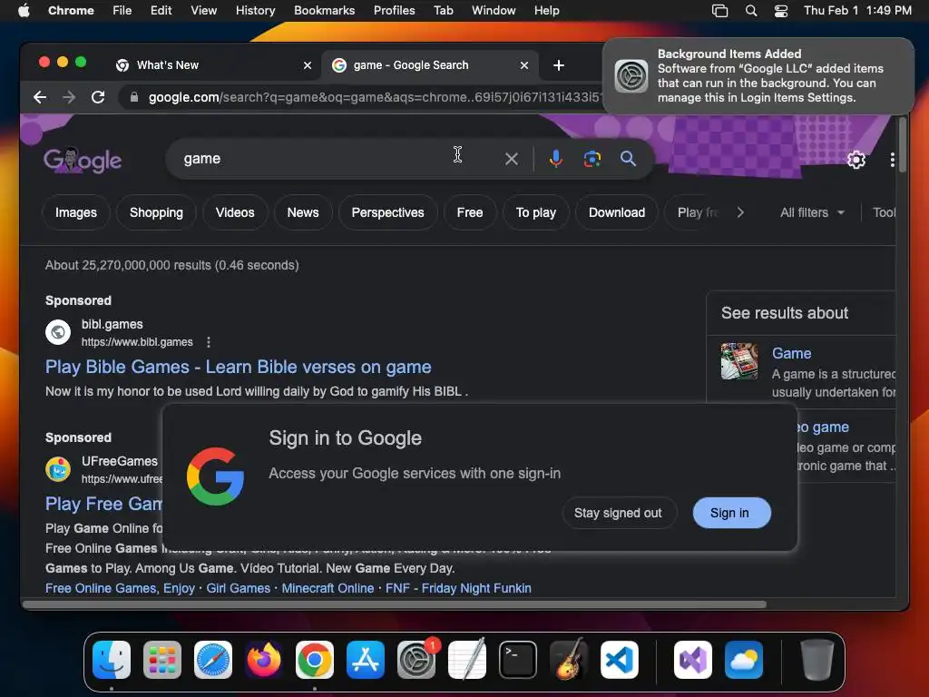Close the What's New tab
The image size is (929, 697).
pyautogui.click(x=308, y=65)
